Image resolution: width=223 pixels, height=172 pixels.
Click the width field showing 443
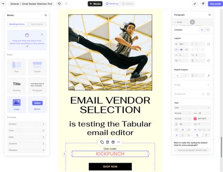[182, 44]
